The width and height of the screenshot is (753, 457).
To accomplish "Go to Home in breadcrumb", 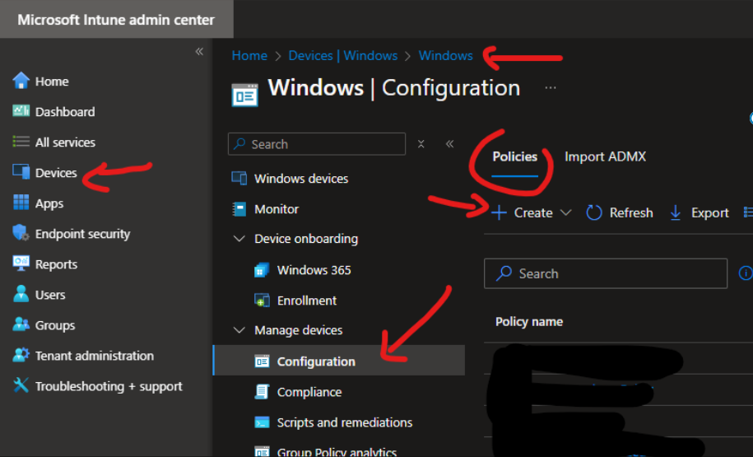I will tap(249, 56).
